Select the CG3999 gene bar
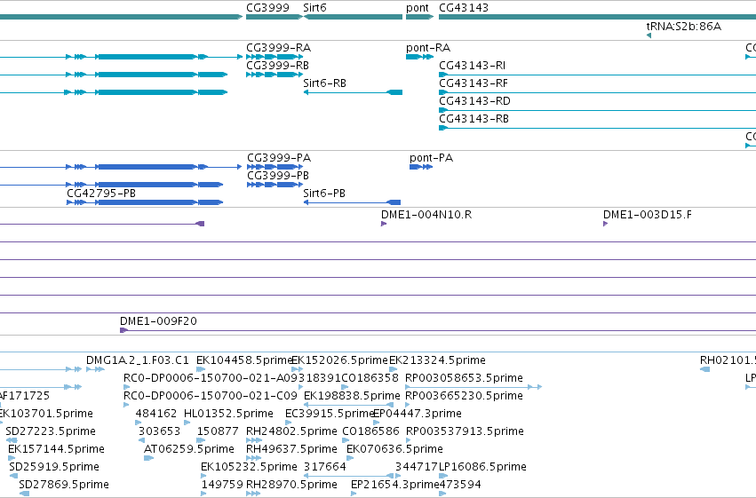The width and height of the screenshot is (756, 498). tap(275, 17)
